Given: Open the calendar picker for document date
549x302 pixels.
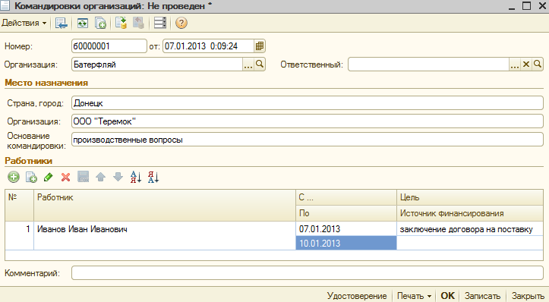Looking at the screenshot, I should pyautogui.click(x=260, y=46).
